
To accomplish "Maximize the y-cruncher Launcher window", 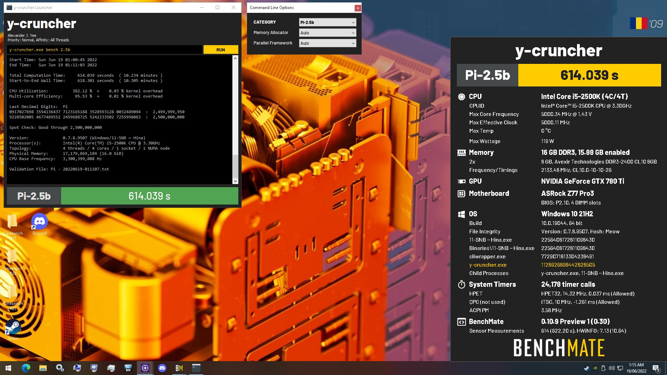I will [217, 7].
